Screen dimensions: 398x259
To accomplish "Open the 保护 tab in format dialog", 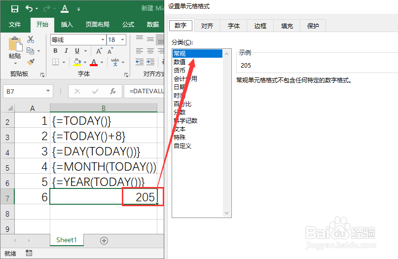I will coord(313,26).
